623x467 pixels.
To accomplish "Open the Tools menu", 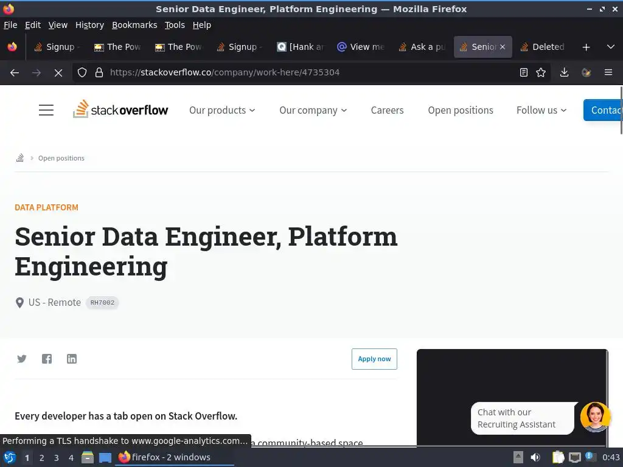I will [175, 25].
